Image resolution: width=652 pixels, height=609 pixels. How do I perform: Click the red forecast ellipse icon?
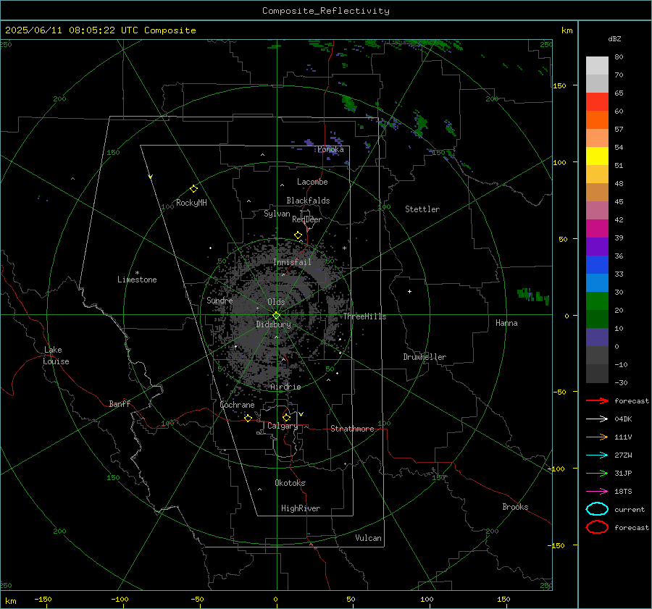pyautogui.click(x=597, y=527)
